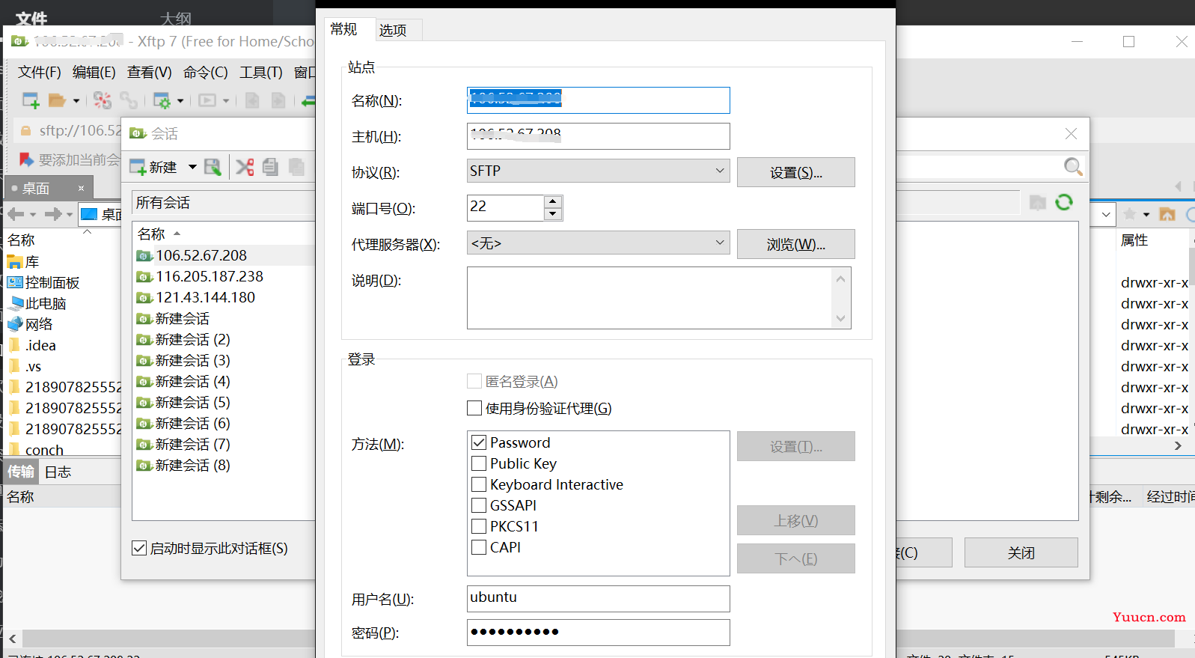
Task: Click save-properties icon in Sessions dialog toolbar
Action: pos(213,167)
